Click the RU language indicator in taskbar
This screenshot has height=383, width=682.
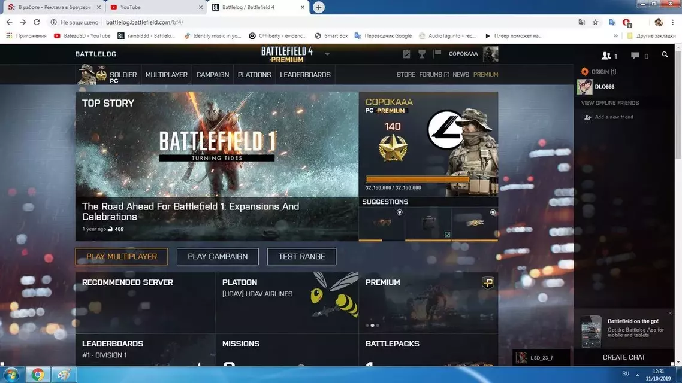pyautogui.click(x=626, y=374)
